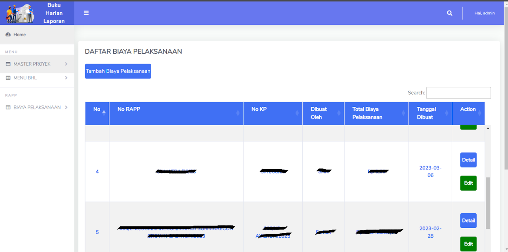
Task: Click the MENU BHL grid icon
Action: point(7,78)
